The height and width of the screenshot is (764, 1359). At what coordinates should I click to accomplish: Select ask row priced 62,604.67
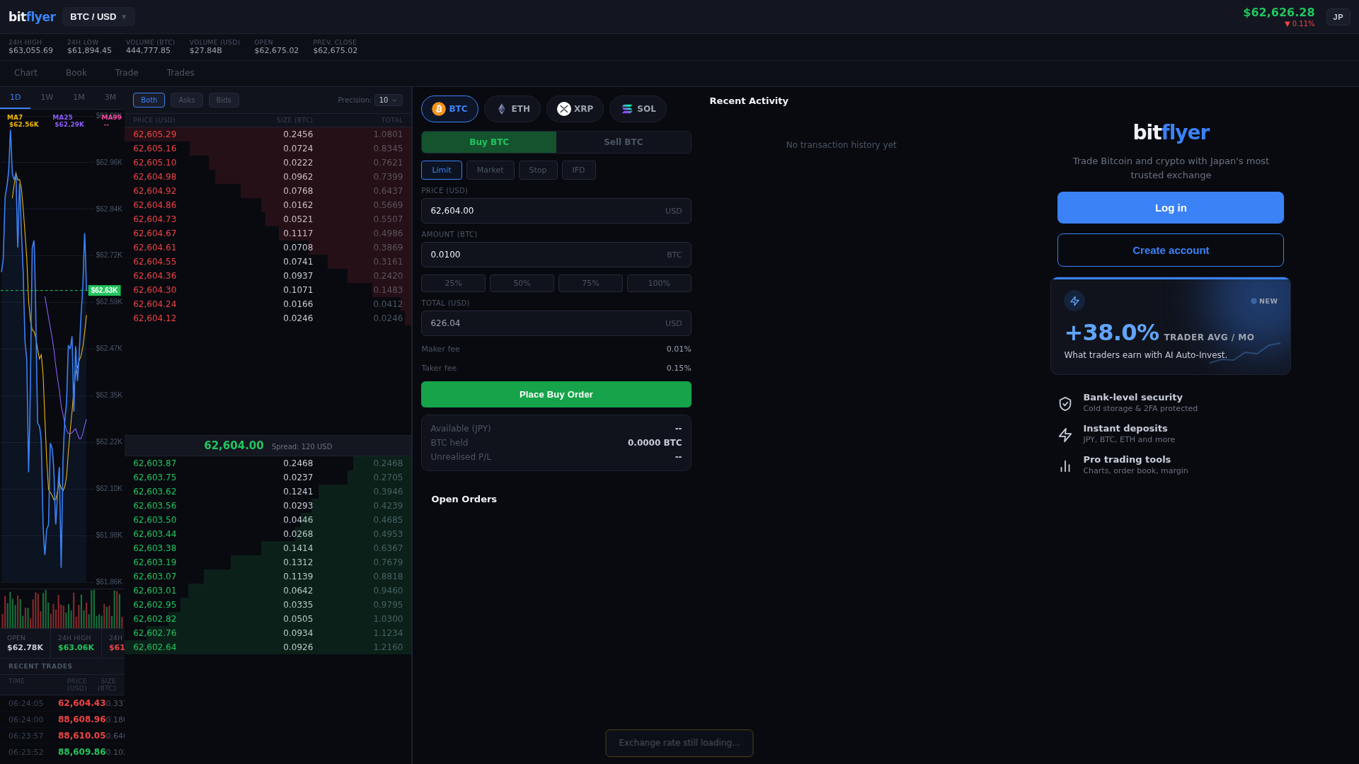268,233
